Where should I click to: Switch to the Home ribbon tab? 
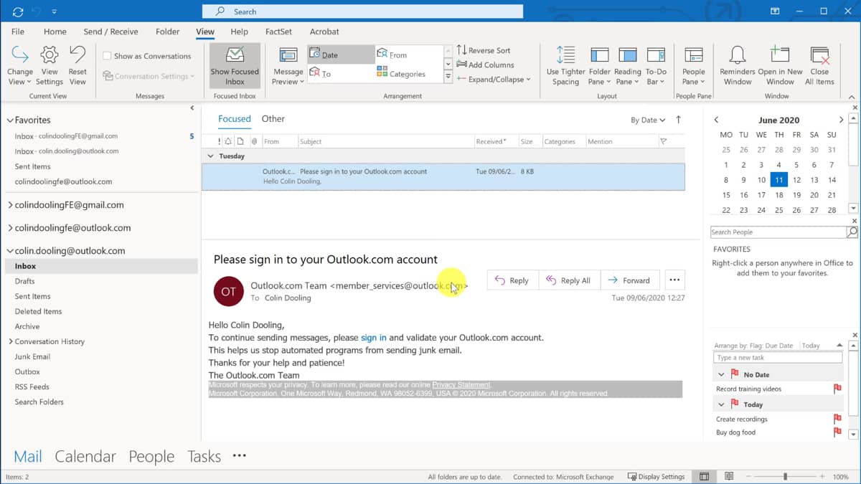55,32
